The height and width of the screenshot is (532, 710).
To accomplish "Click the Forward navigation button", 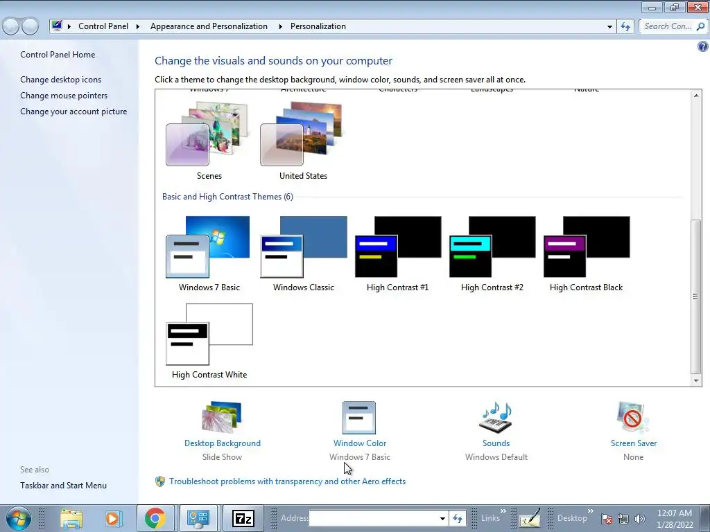I will 31,26.
